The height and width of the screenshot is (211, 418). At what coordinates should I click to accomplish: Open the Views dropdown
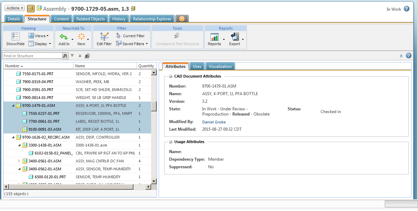pyautogui.click(x=38, y=36)
